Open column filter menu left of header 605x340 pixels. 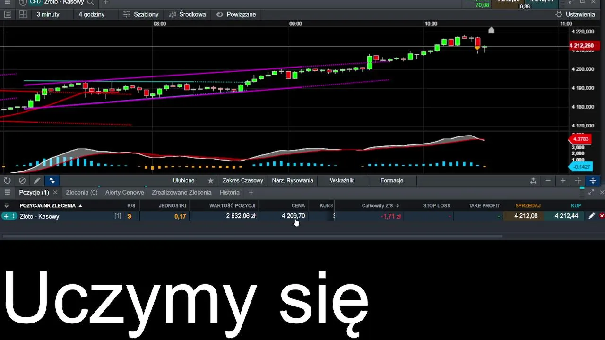(7, 205)
